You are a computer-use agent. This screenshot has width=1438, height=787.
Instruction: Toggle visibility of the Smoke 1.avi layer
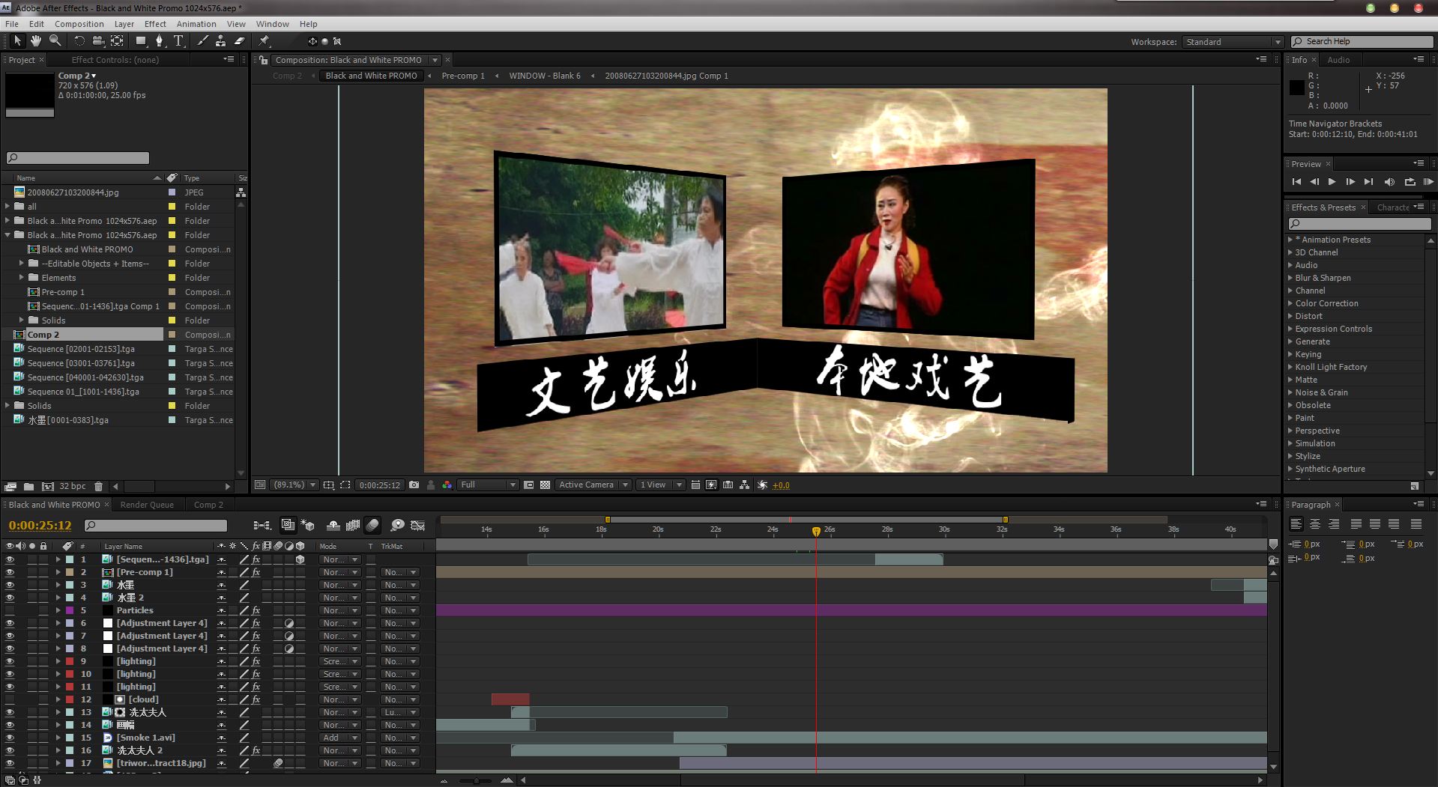(10, 738)
